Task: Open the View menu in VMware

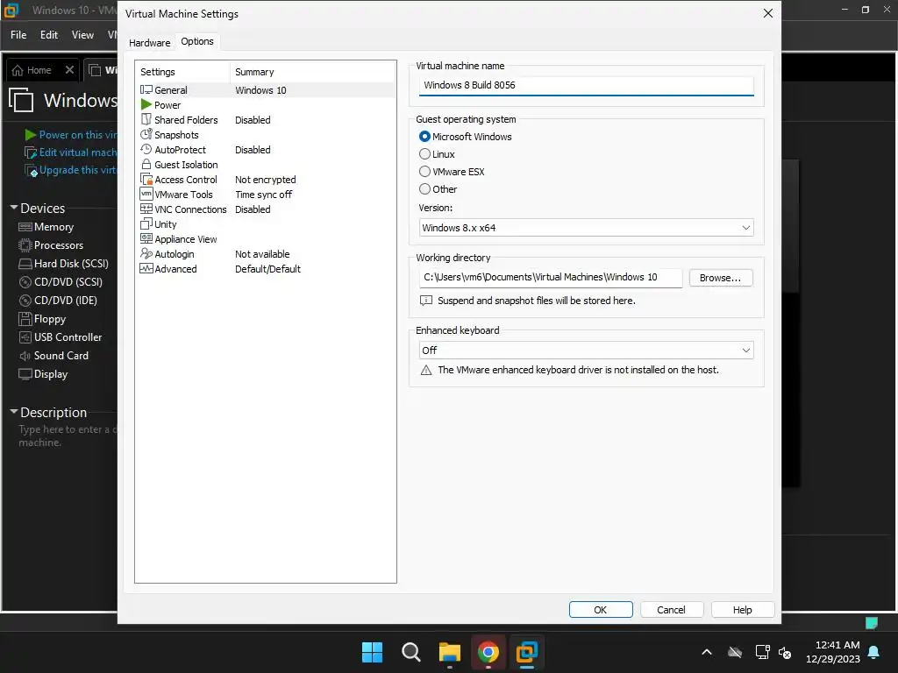Action: click(82, 35)
